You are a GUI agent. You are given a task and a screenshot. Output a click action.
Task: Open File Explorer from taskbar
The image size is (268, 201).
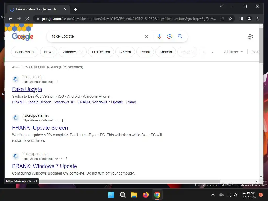134,195
